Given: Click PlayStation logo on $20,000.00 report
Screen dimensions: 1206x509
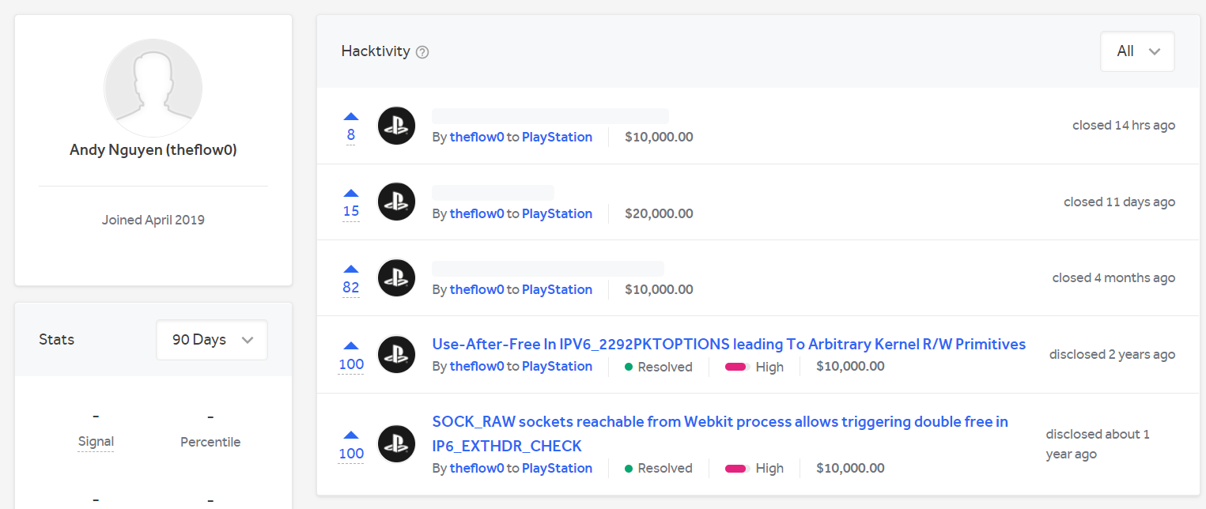Looking at the screenshot, I should [x=397, y=202].
